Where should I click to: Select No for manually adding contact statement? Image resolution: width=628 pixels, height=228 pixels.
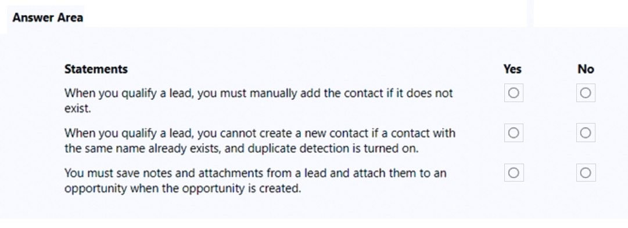(x=586, y=93)
